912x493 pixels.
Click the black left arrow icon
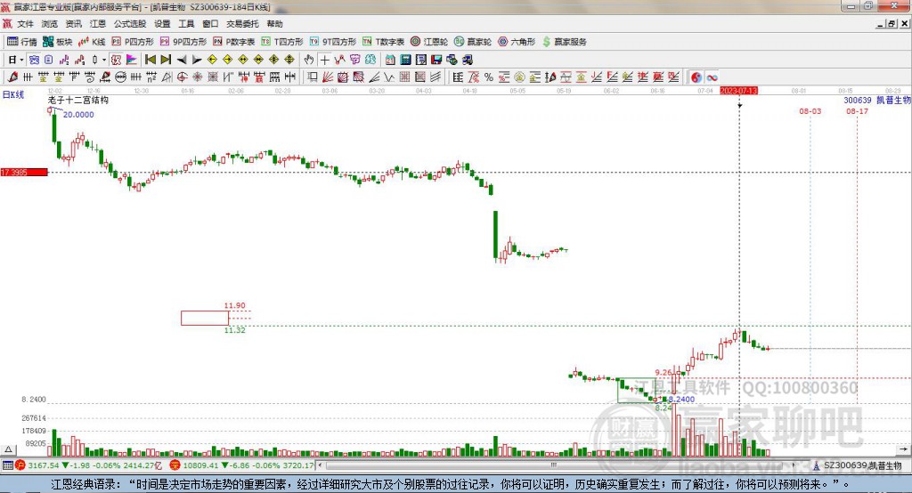(182, 60)
